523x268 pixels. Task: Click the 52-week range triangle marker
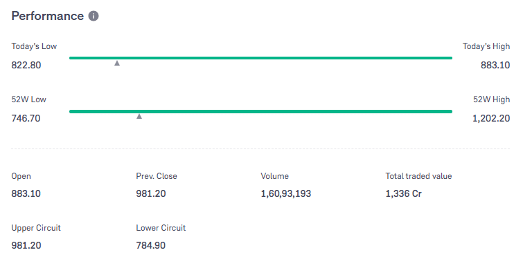[139, 116]
